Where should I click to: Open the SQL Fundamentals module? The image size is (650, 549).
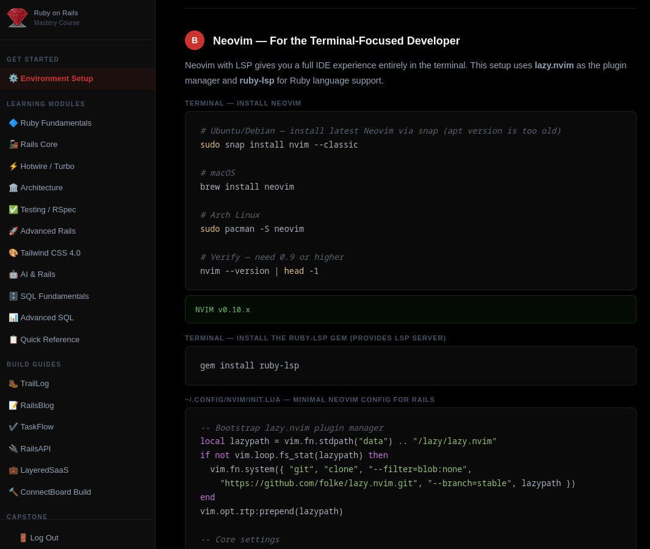click(x=78, y=296)
